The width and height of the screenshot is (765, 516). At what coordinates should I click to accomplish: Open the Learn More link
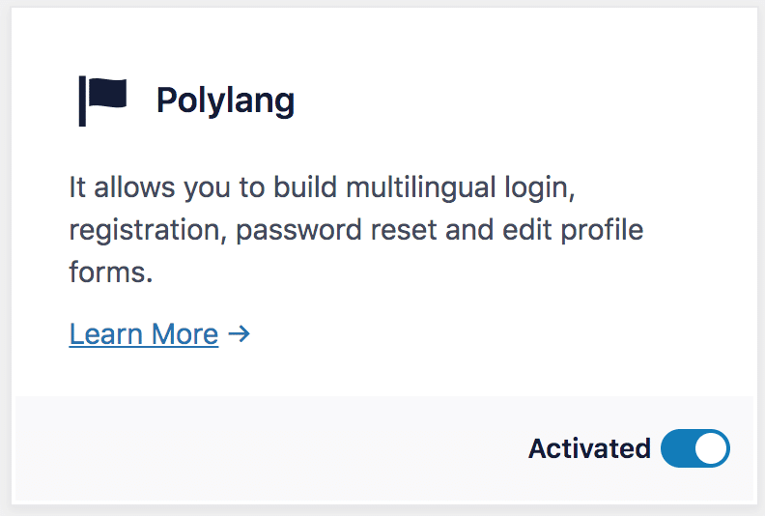point(143,334)
